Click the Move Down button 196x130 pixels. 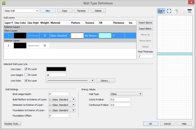pyautogui.click(x=145, y=40)
